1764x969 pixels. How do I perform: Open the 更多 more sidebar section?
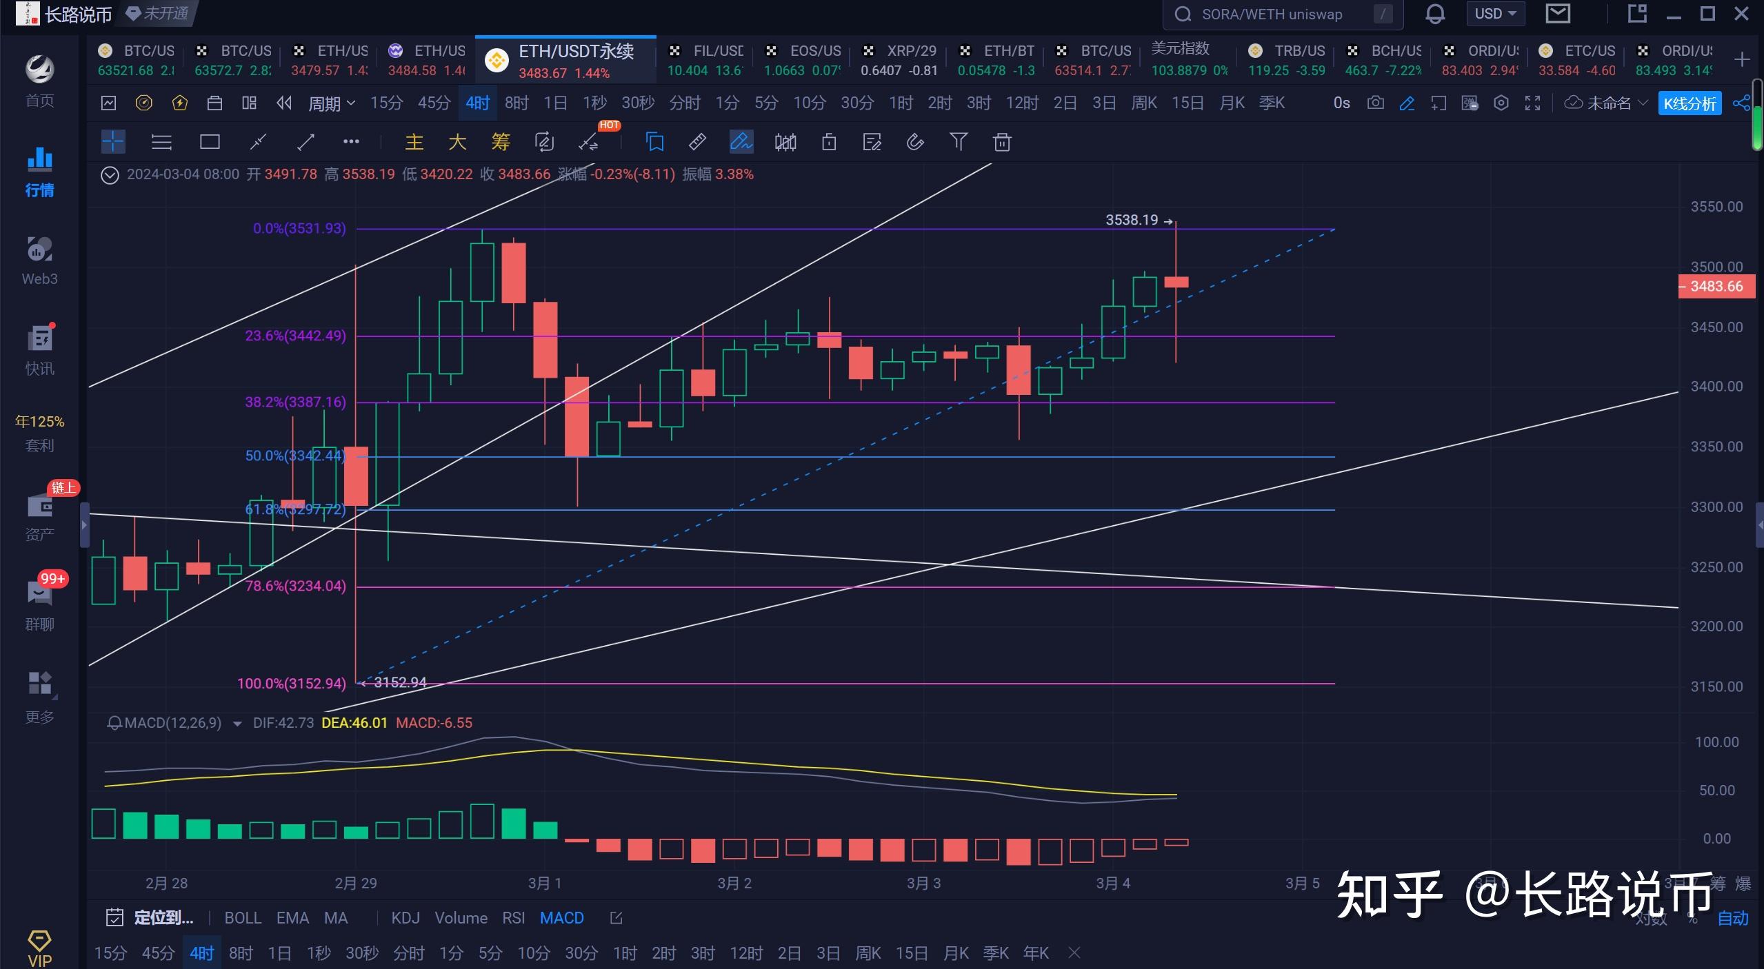pyautogui.click(x=39, y=697)
